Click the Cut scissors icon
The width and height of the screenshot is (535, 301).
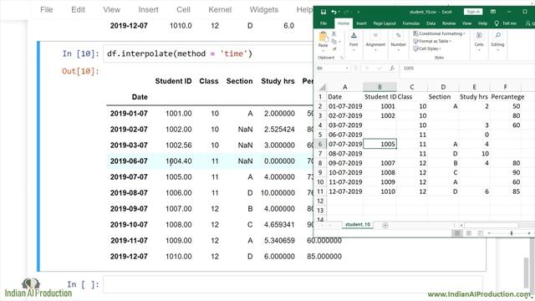point(334,33)
